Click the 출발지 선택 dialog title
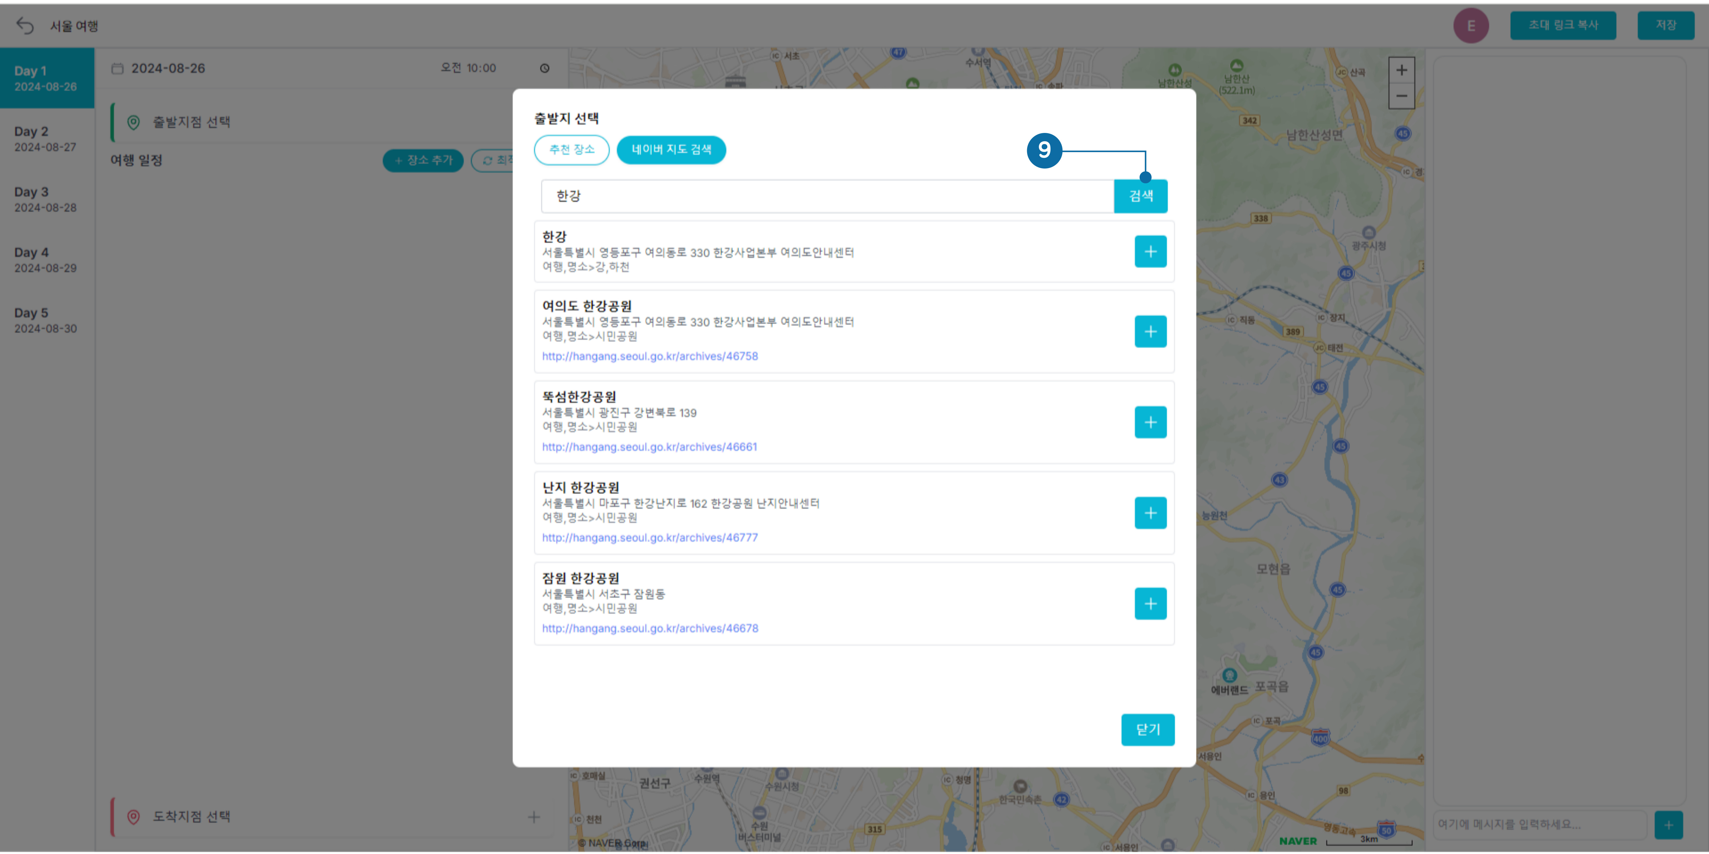The width and height of the screenshot is (1709, 854). (566, 119)
